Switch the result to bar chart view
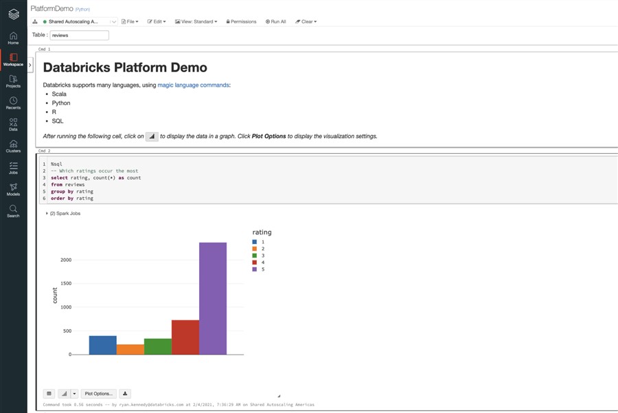The height and width of the screenshot is (413, 618). coord(65,394)
